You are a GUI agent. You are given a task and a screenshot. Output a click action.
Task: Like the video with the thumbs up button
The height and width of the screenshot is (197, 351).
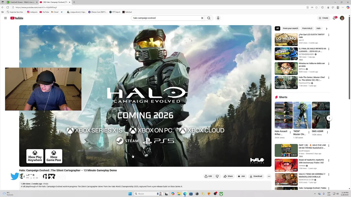(x=208, y=176)
